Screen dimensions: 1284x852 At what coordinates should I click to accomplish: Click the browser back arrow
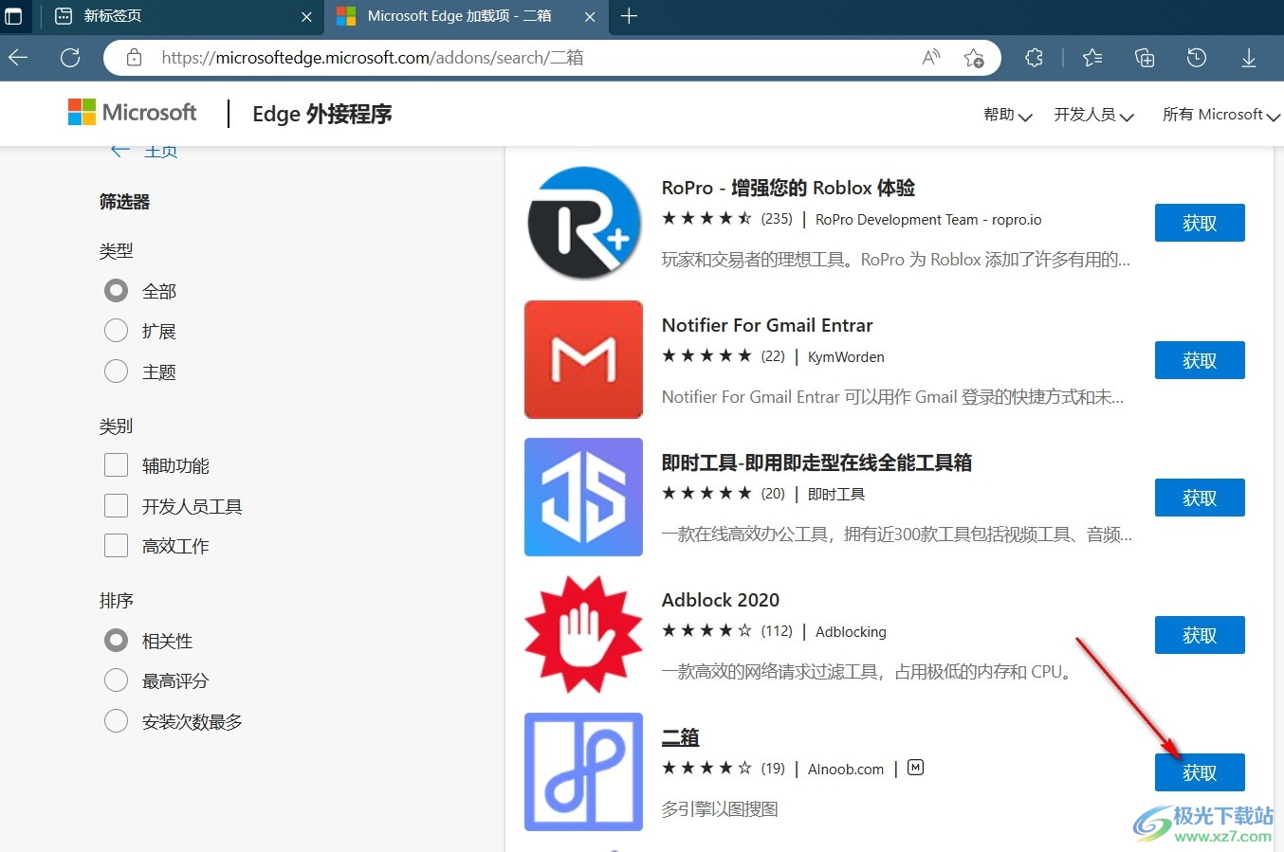18,58
